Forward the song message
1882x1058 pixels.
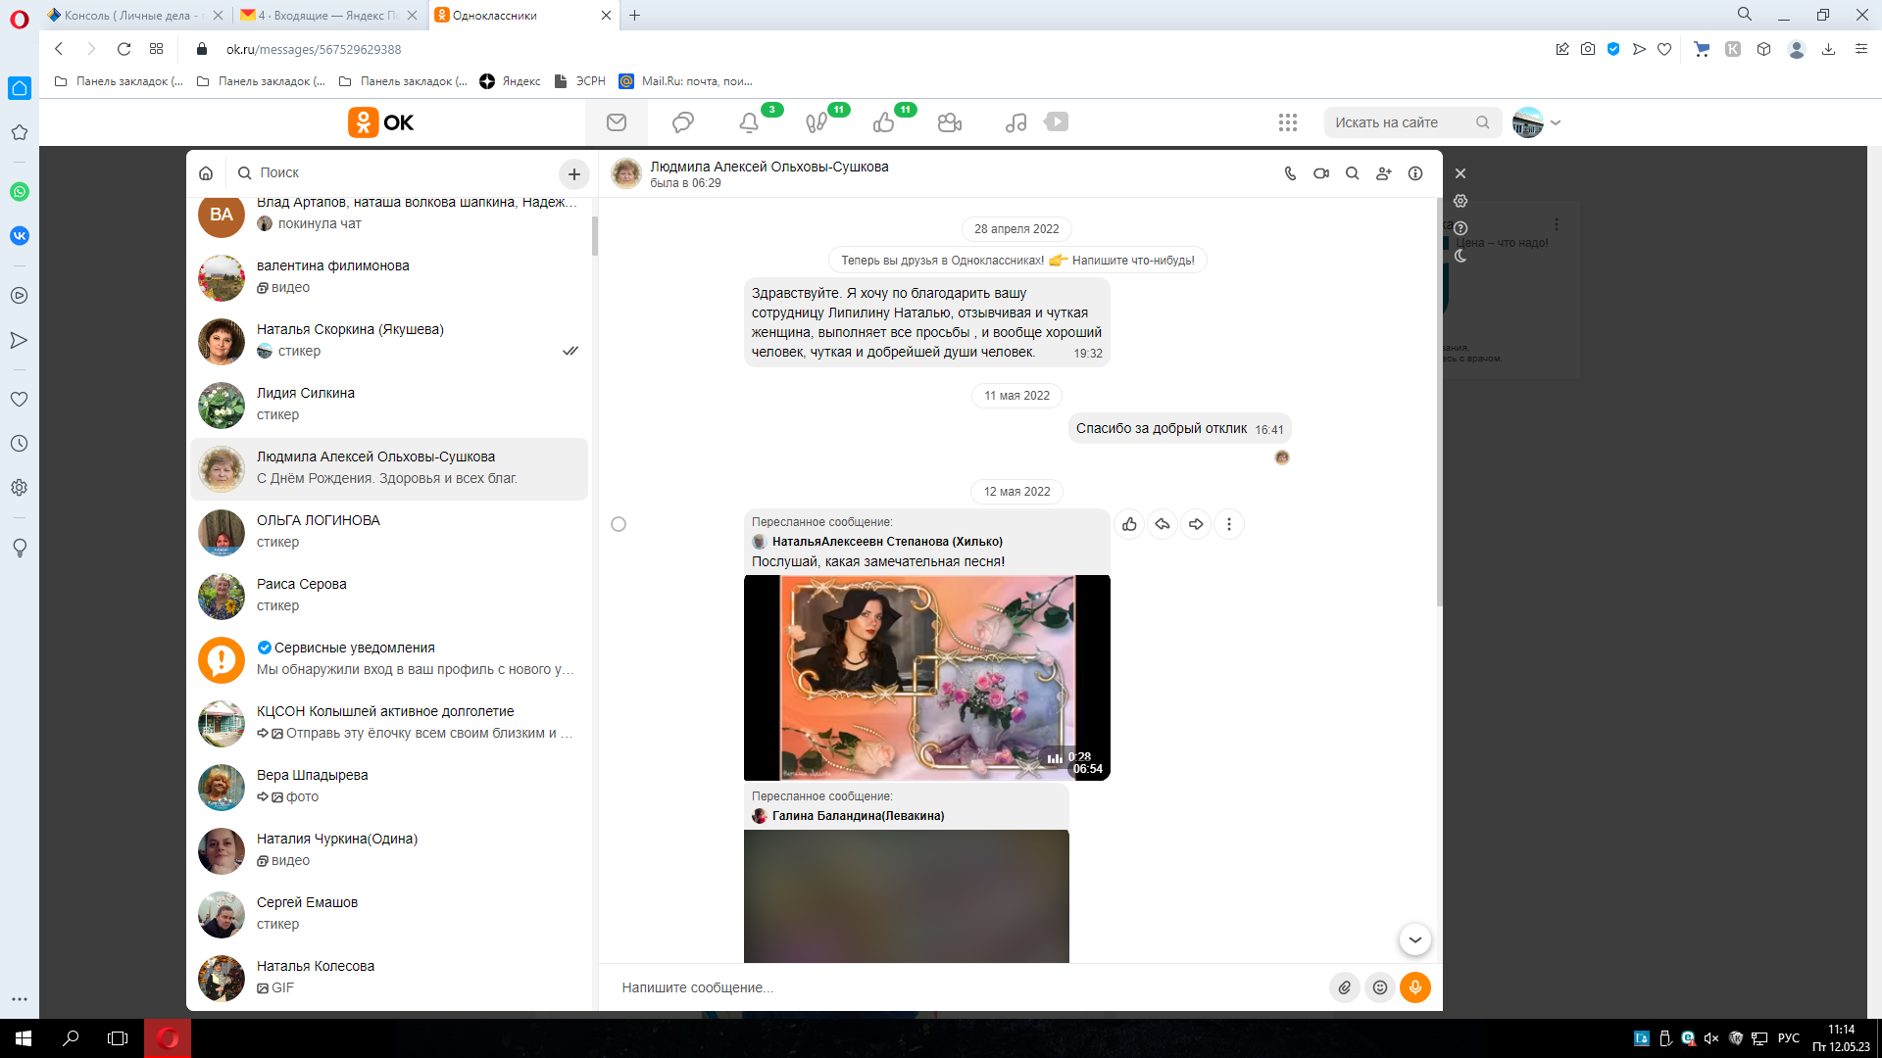tap(1196, 524)
